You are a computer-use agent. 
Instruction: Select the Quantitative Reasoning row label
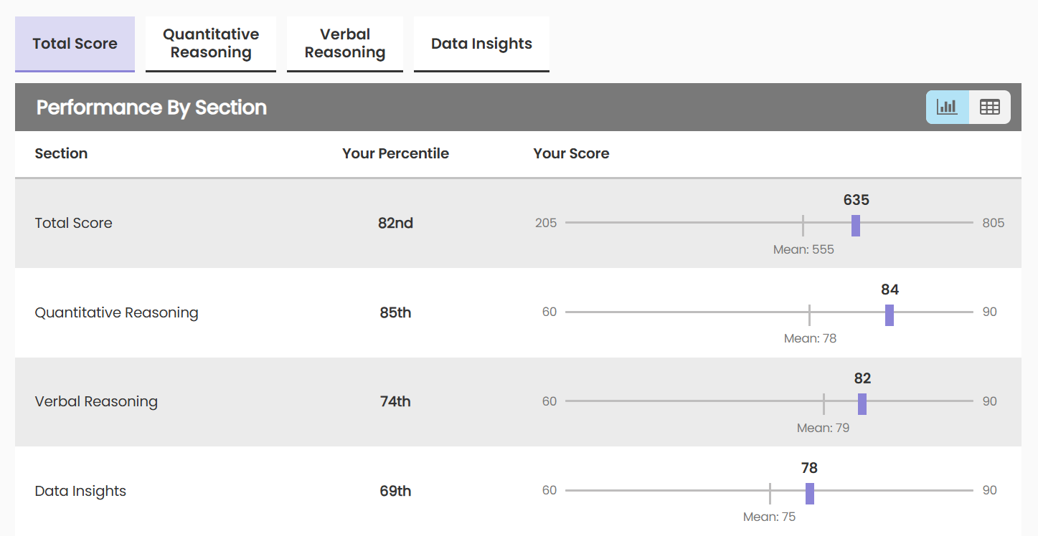tap(116, 312)
